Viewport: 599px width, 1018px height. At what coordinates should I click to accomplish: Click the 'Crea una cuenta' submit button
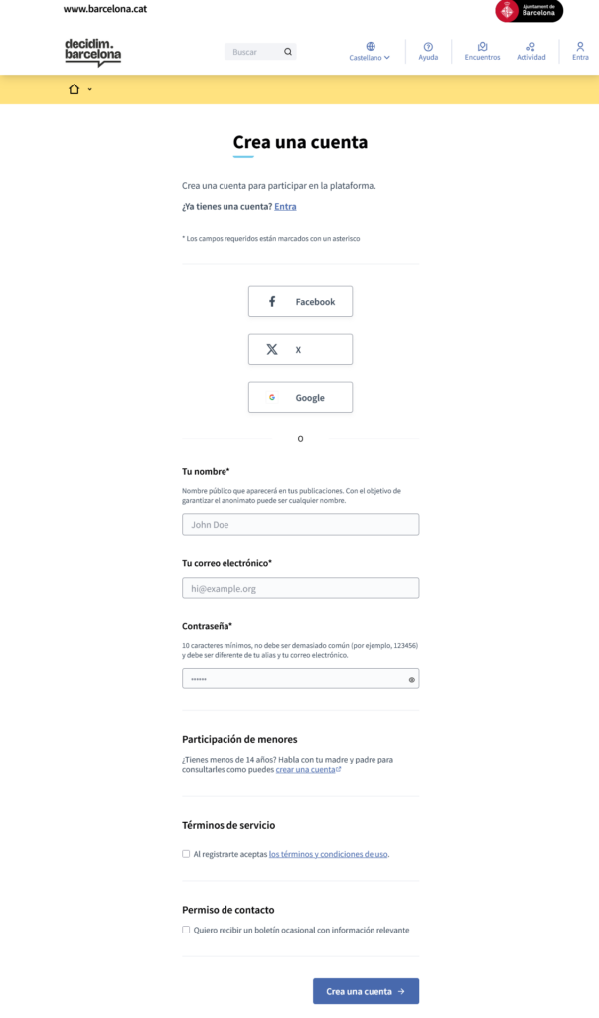(x=366, y=991)
